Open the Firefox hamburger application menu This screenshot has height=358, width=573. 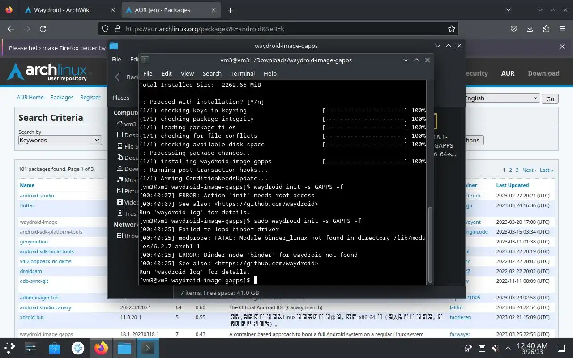(x=562, y=29)
